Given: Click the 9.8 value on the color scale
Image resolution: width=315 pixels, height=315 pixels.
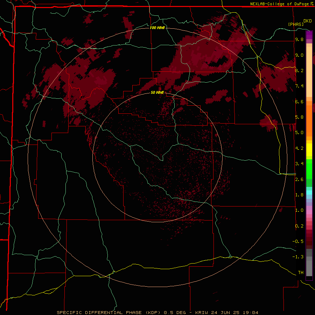Looking at the screenshot, I should pyautogui.click(x=299, y=39).
